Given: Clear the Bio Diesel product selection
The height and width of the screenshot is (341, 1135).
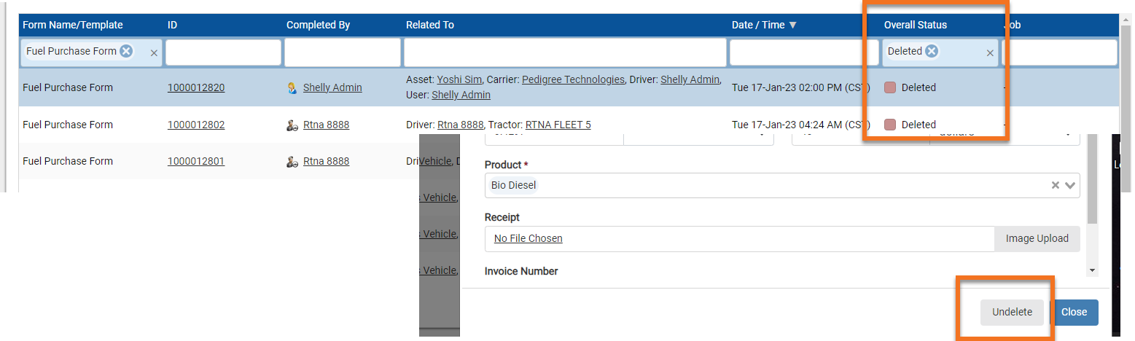Looking at the screenshot, I should pos(1055,185).
